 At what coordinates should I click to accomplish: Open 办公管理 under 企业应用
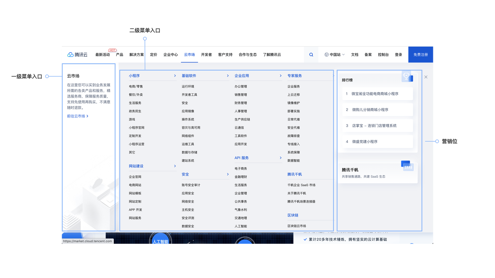(241, 86)
